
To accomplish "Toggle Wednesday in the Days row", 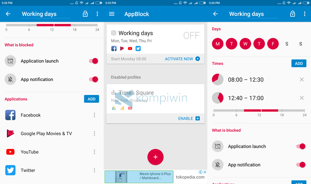I will coord(246,44).
